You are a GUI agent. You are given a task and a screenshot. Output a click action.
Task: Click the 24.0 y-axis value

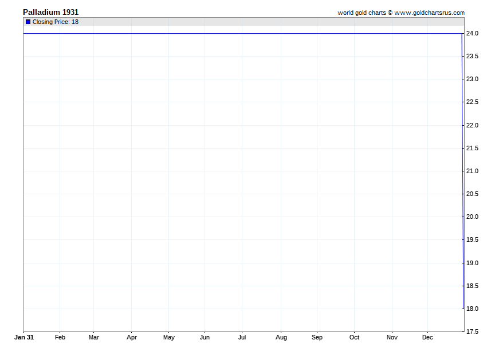[473, 33]
